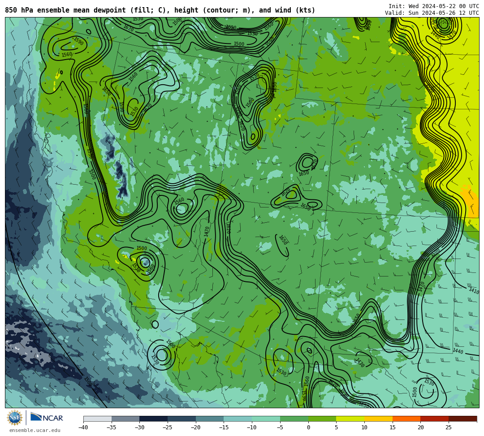Click the dark red 20 to 25 colorbar swatch
484x436 pixels.
click(435, 419)
